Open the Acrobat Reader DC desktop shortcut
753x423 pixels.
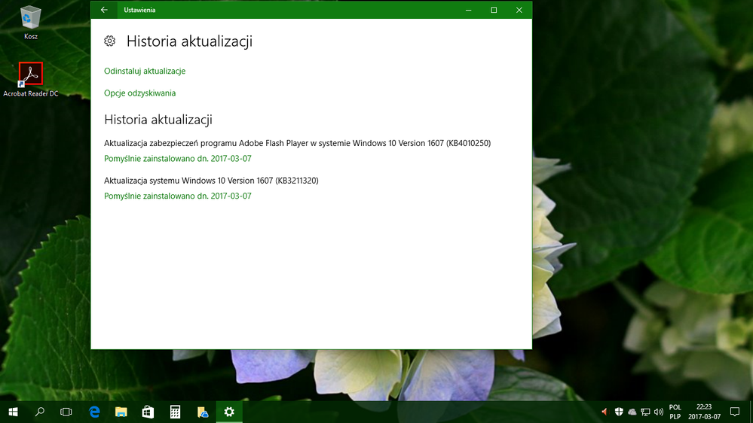tap(31, 75)
